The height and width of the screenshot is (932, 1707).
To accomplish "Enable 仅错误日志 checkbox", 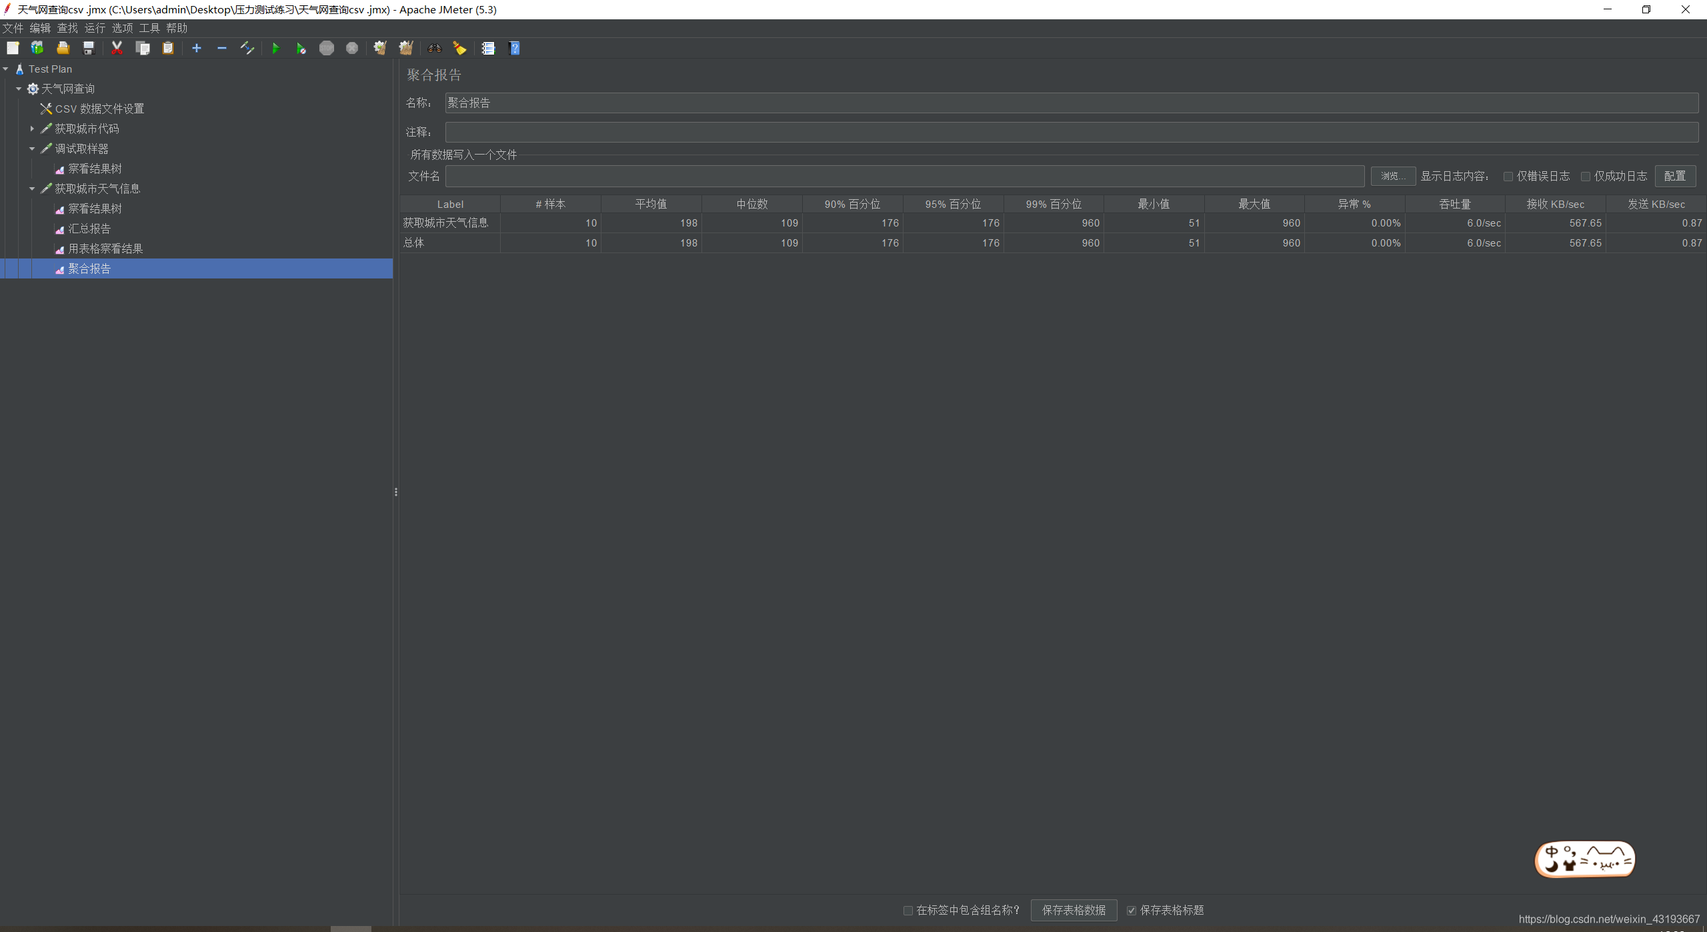I will tap(1508, 177).
